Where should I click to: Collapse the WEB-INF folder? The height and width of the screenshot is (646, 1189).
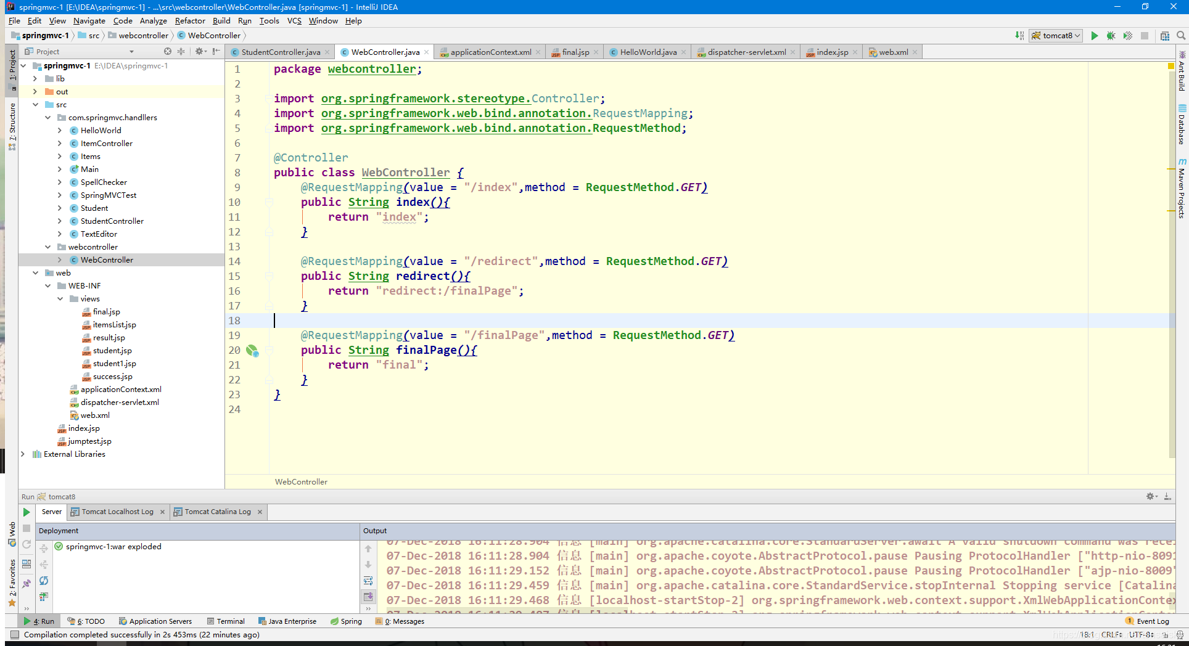[x=47, y=285]
